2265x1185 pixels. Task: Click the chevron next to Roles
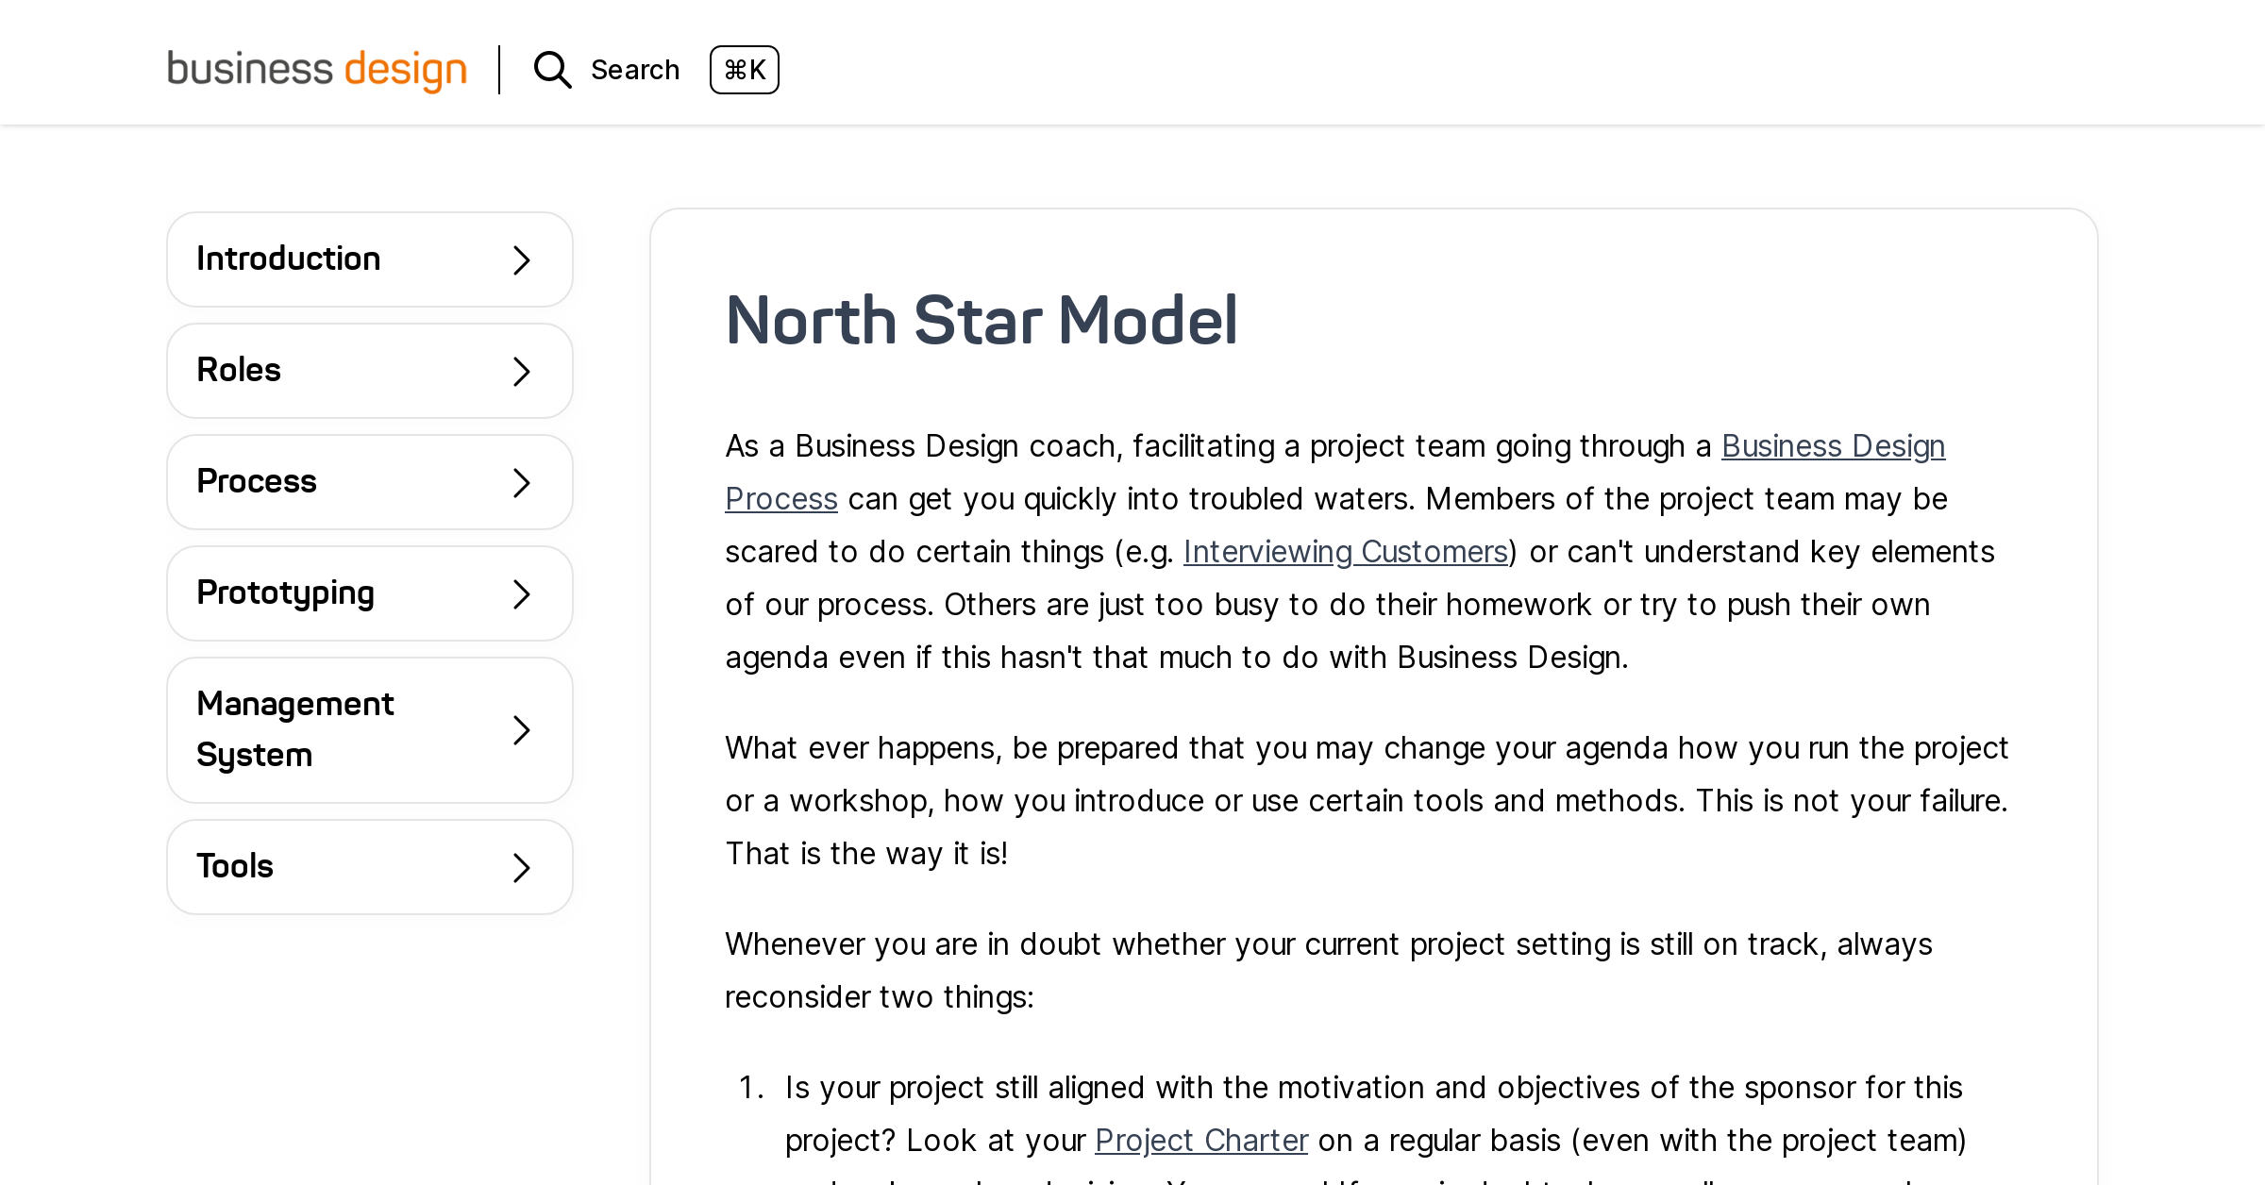[521, 371]
